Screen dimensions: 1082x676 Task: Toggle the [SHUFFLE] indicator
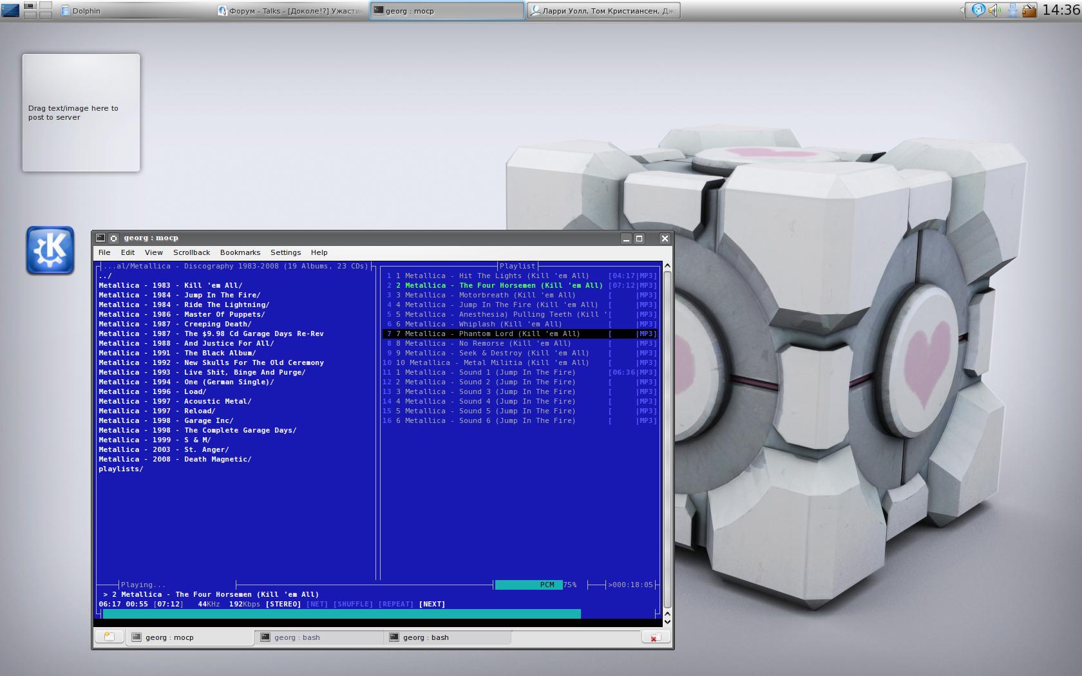[x=353, y=604]
